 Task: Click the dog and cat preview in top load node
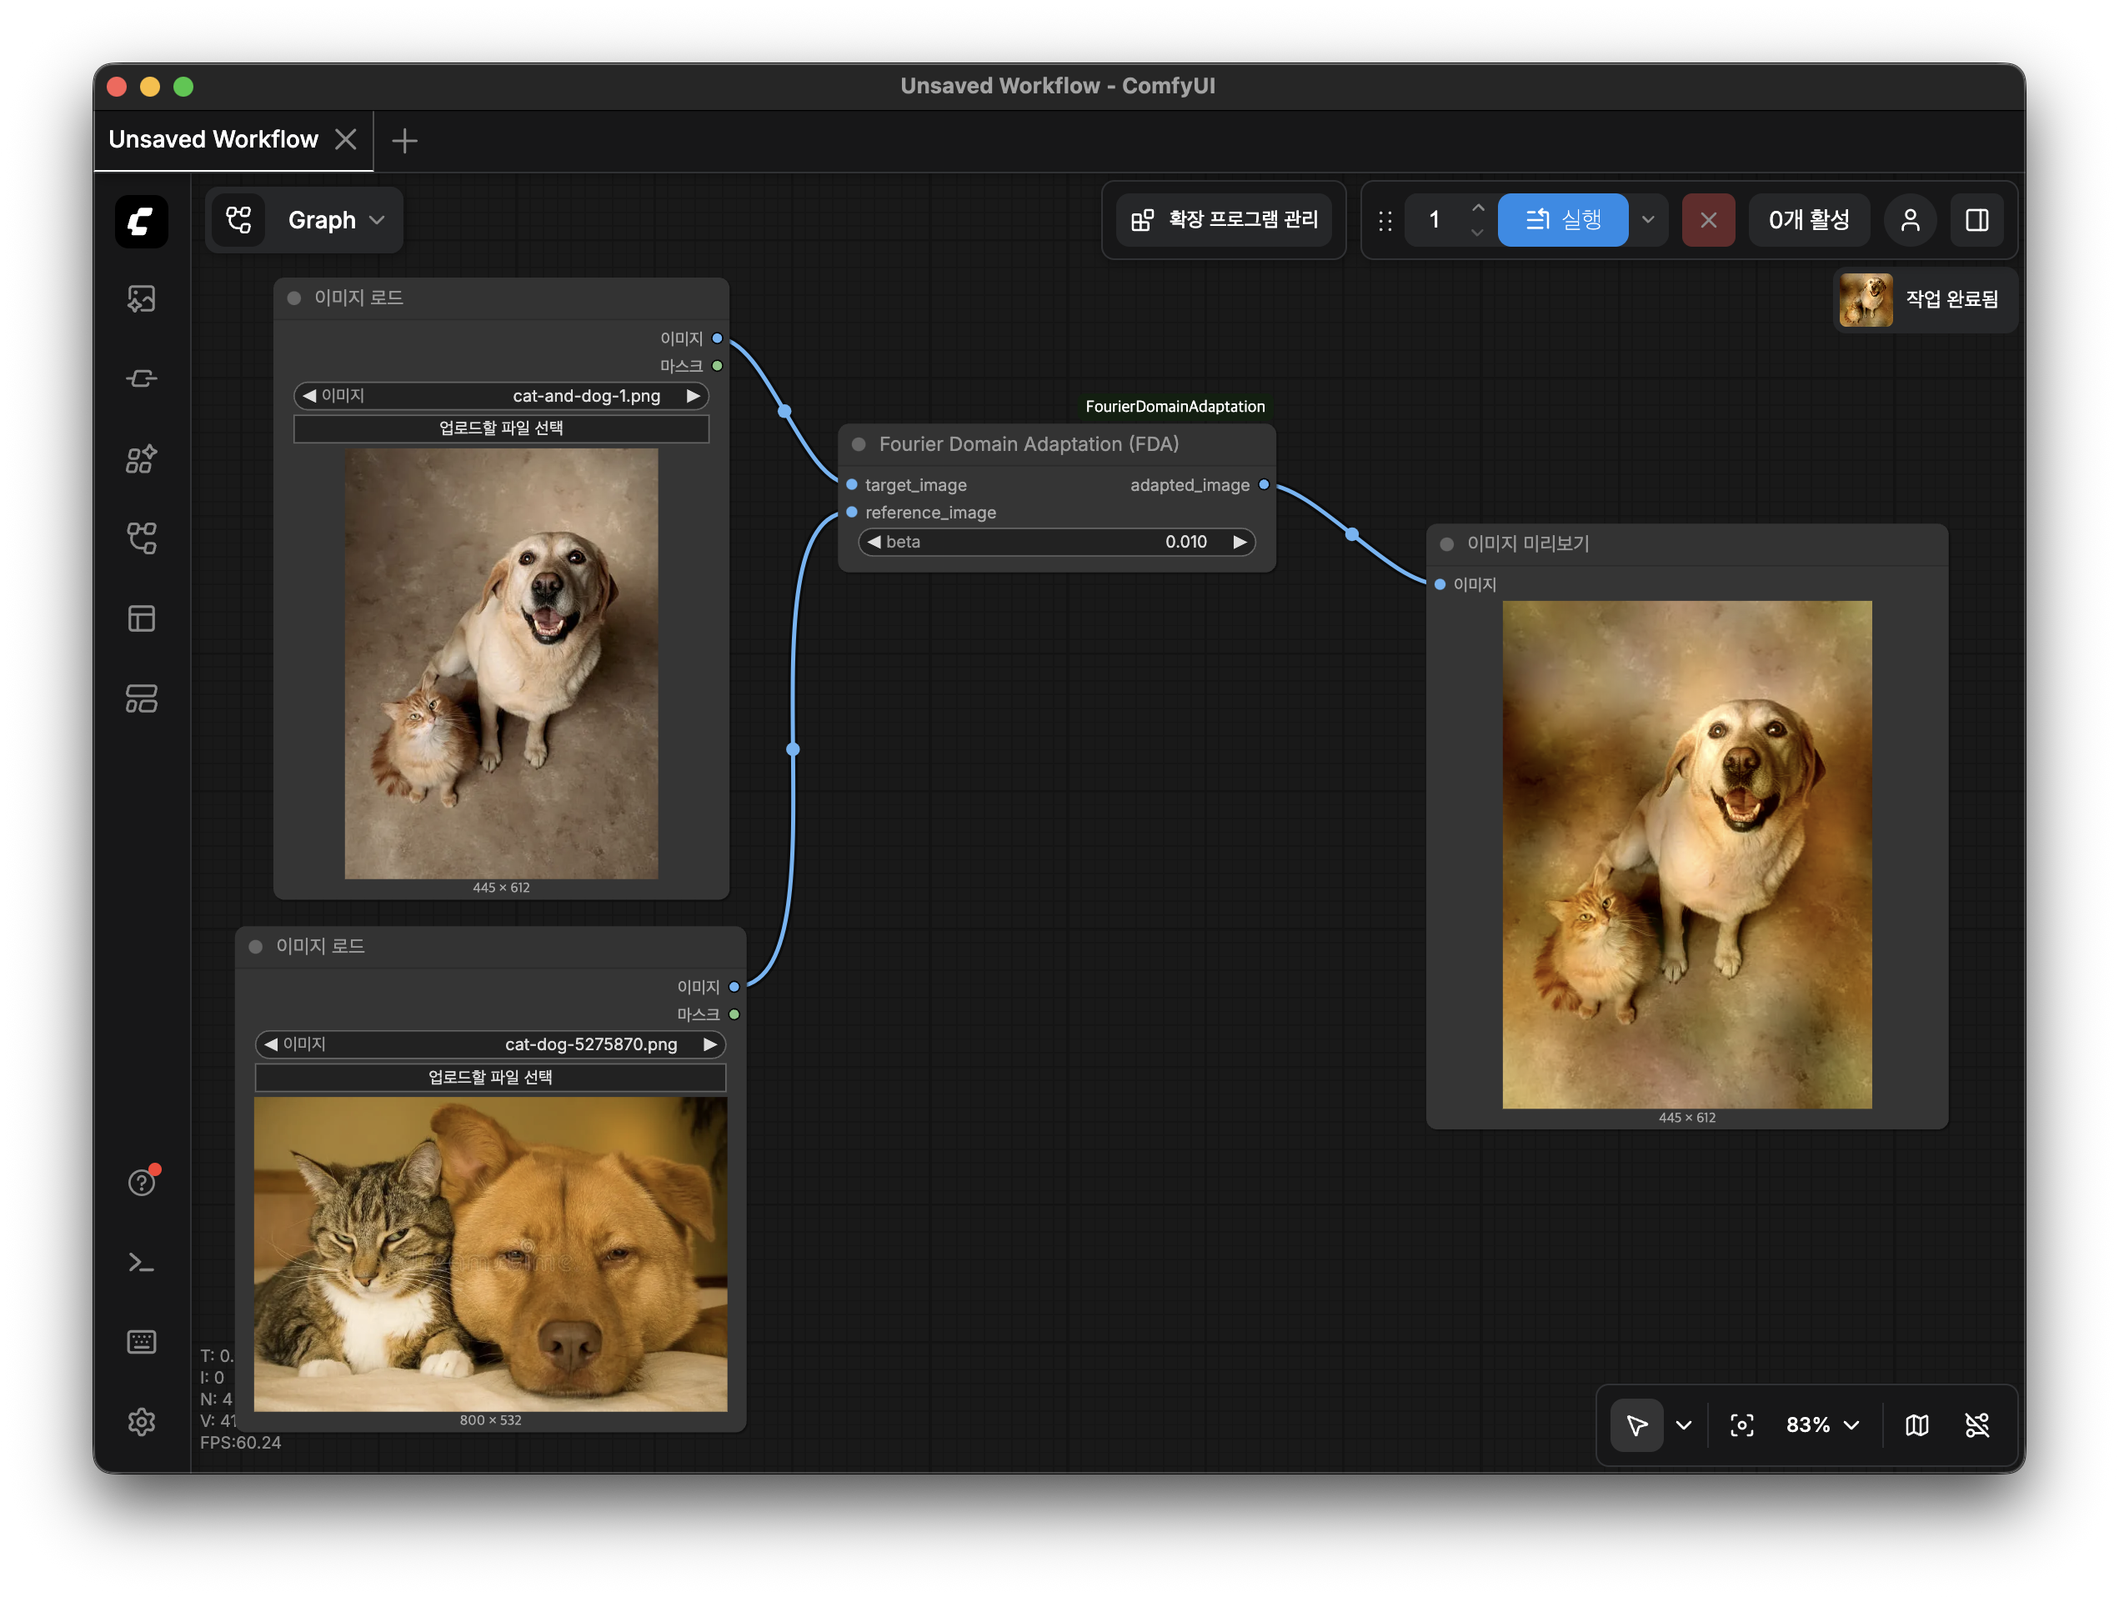tap(501, 664)
